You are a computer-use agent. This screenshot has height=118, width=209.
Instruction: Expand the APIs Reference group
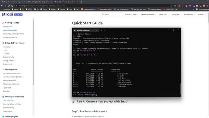pos(9,101)
